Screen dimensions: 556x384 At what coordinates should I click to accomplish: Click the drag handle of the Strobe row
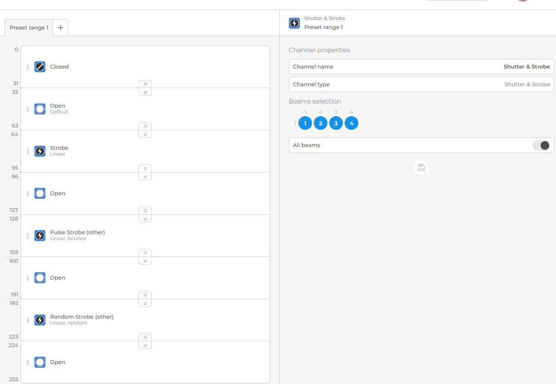coord(28,152)
